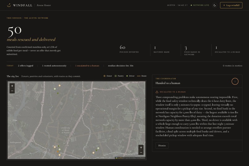Viewport: 249px width, 166px height.
Task: Click the '2 offers logged' text
Action: pos(26,66)
